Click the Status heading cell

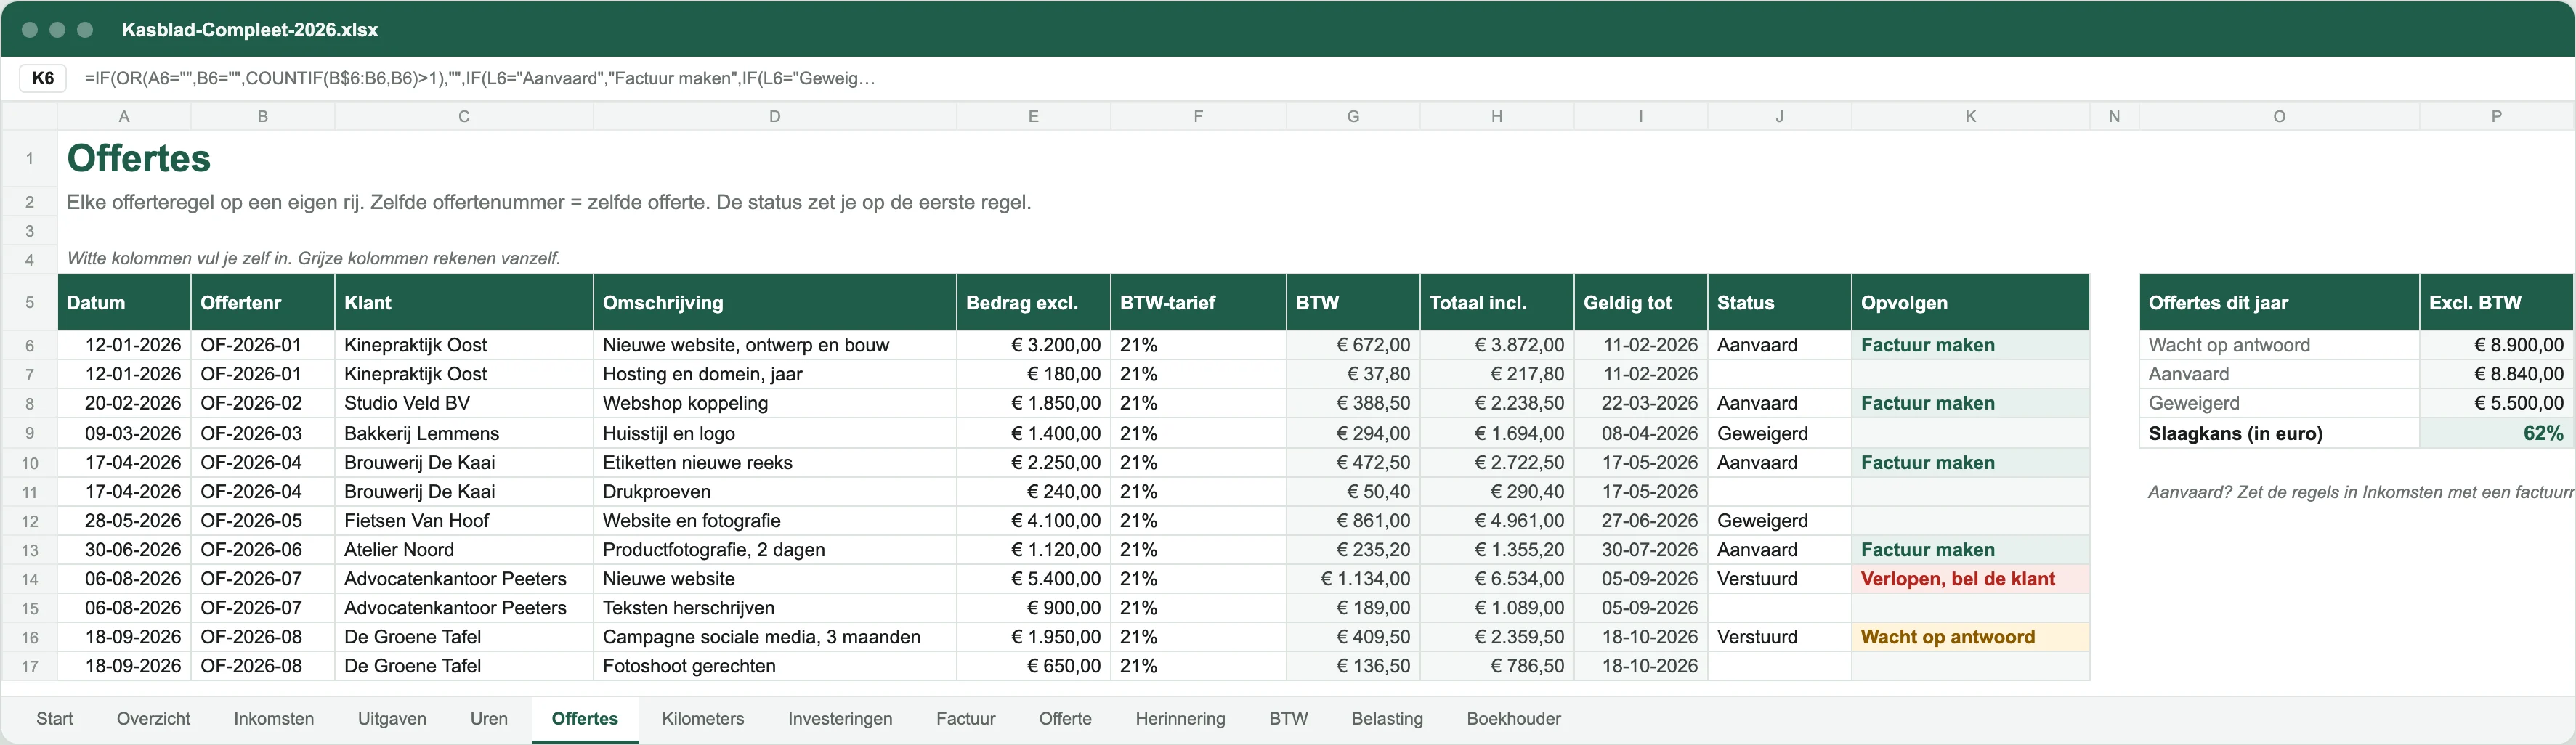1779,303
